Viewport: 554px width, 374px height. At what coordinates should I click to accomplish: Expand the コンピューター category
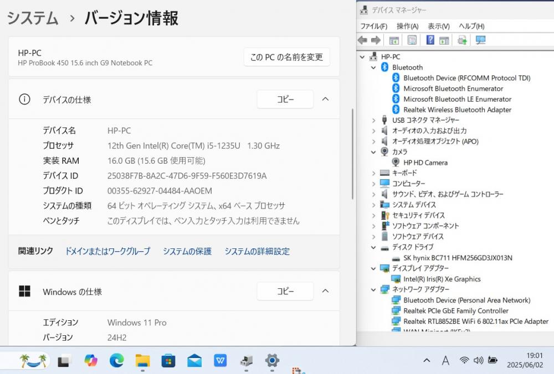[373, 184]
